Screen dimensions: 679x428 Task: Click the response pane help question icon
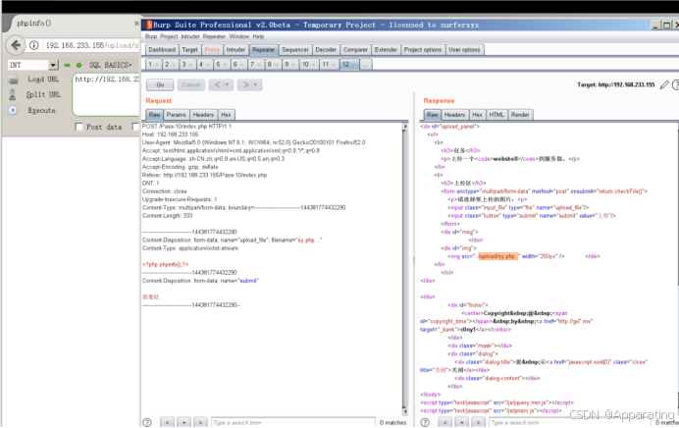[425, 422]
